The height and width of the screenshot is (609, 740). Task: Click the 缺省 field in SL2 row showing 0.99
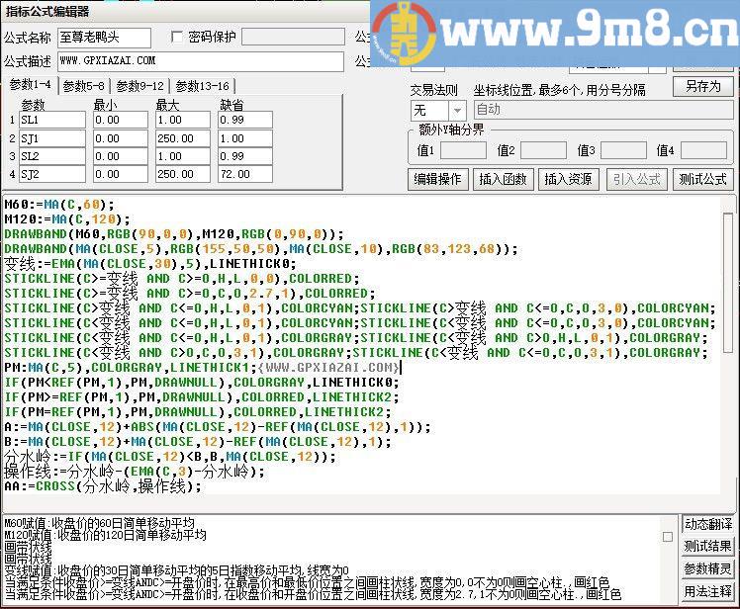coord(245,156)
